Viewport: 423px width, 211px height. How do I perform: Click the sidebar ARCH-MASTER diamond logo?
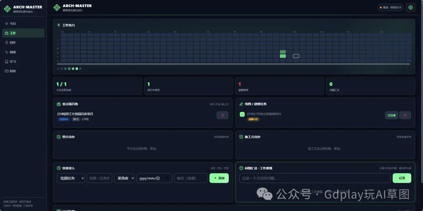[7, 9]
